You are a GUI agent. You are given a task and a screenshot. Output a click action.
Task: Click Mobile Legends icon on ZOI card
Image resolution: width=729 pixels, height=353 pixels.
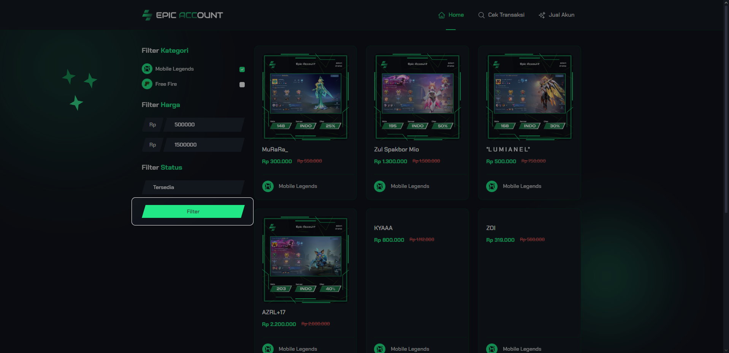pos(492,348)
